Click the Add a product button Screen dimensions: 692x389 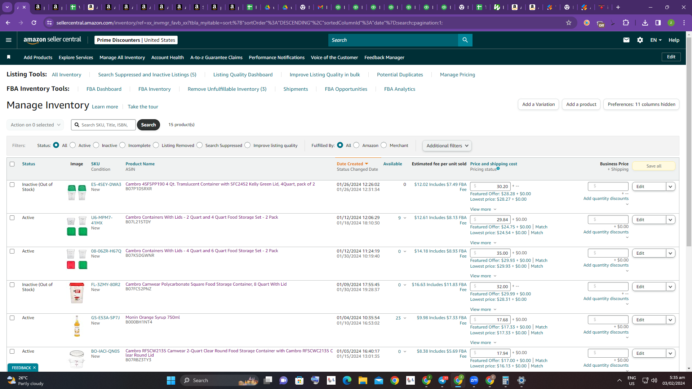[581, 104]
